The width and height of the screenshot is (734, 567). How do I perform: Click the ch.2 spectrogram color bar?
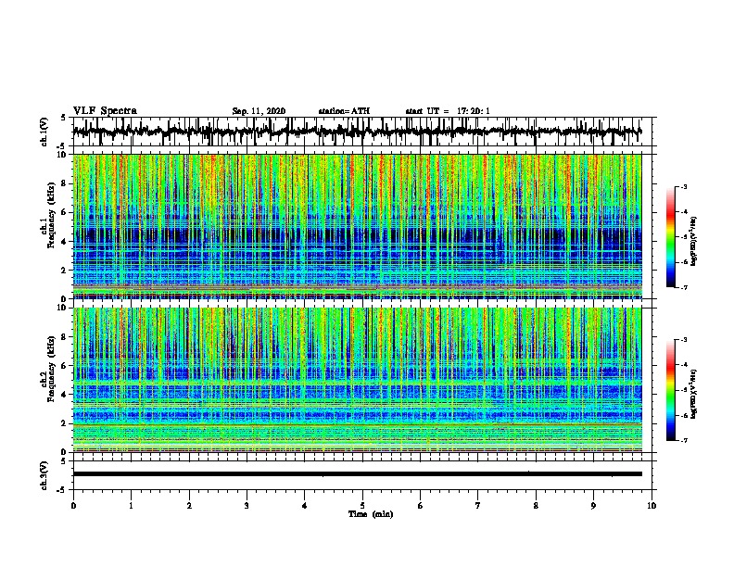pyautogui.click(x=671, y=390)
